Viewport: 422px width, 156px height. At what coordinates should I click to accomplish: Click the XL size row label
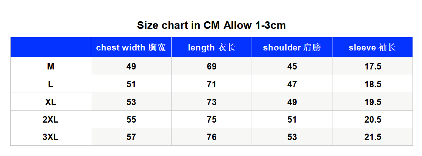[x=50, y=102]
